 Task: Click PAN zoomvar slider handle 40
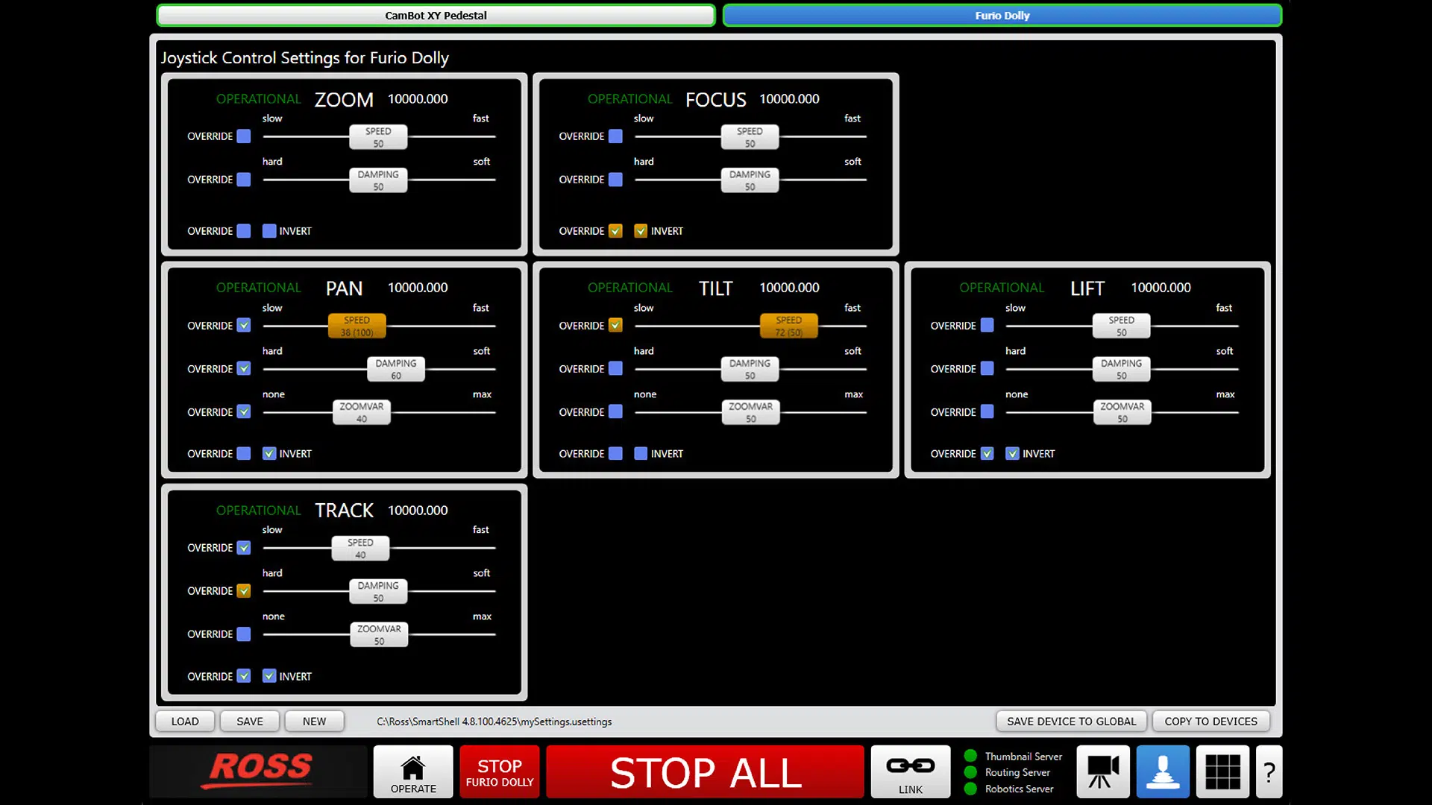[x=362, y=413]
